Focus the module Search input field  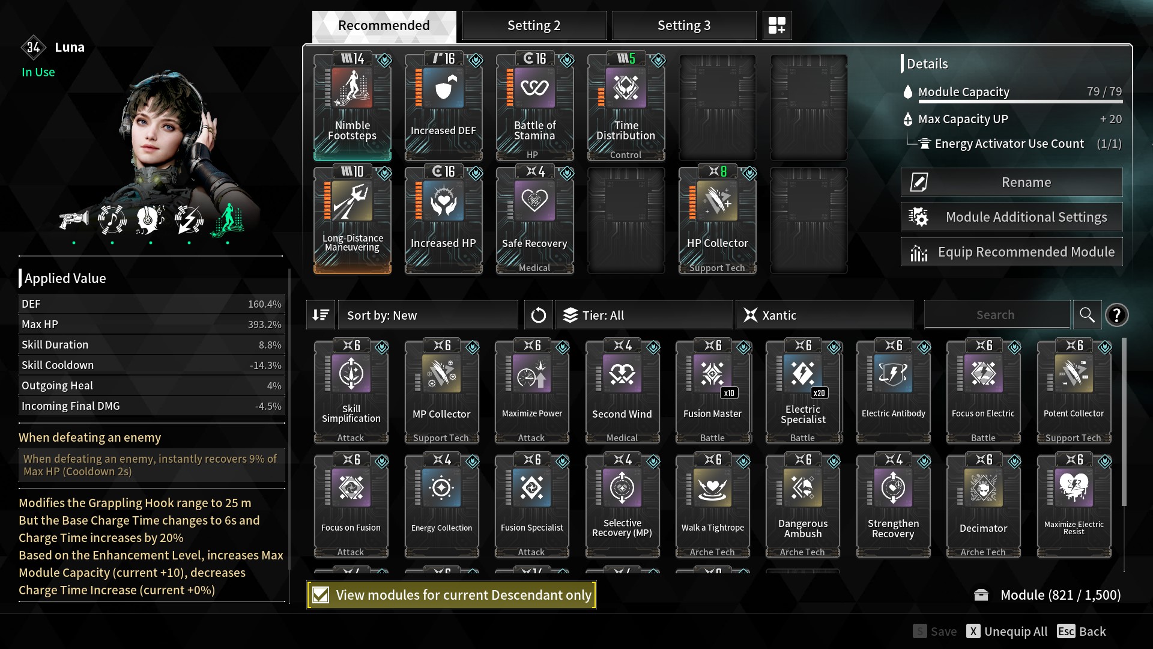coord(997,315)
